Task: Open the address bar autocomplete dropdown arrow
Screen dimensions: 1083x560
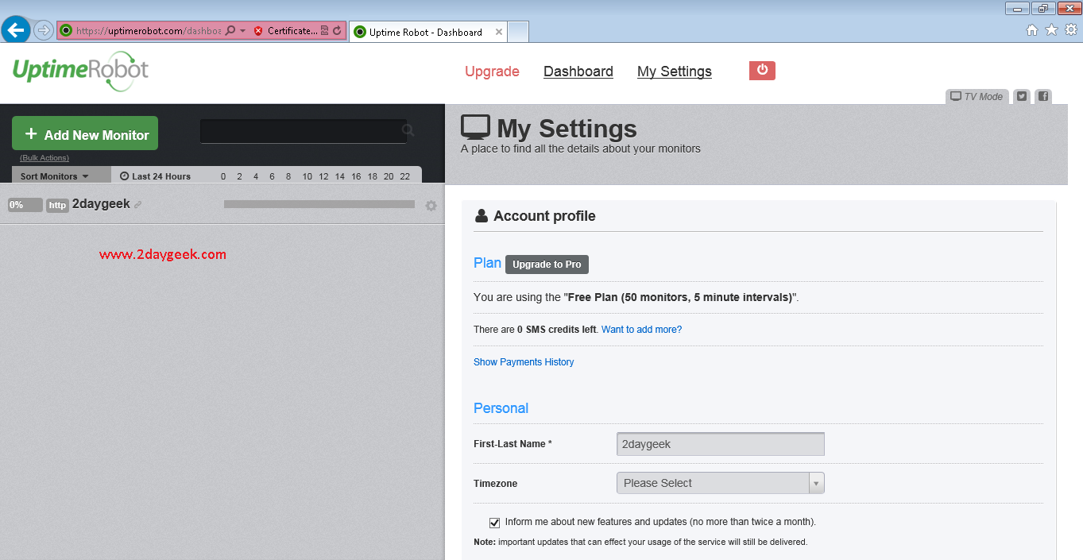Action: 242,31
